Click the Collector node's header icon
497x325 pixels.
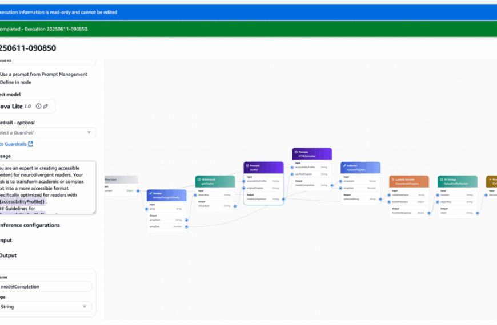(x=344, y=165)
